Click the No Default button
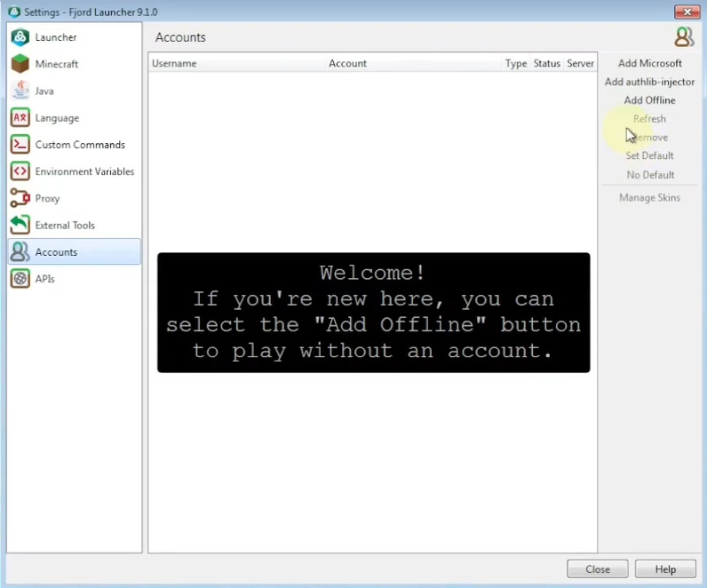 pyautogui.click(x=650, y=174)
